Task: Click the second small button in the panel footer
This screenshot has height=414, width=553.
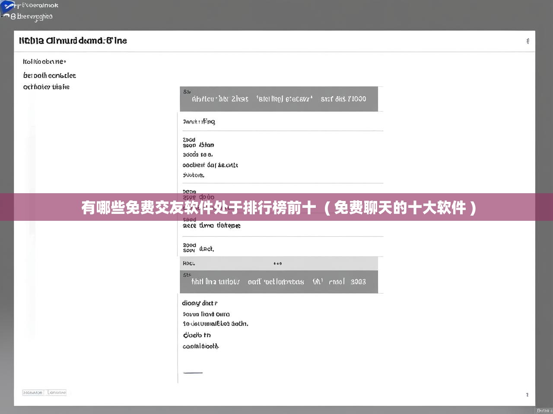Action: (56, 392)
